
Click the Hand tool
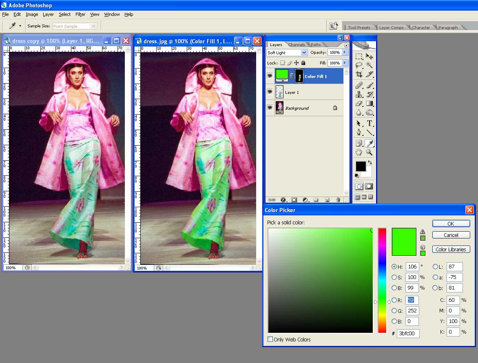359,152
